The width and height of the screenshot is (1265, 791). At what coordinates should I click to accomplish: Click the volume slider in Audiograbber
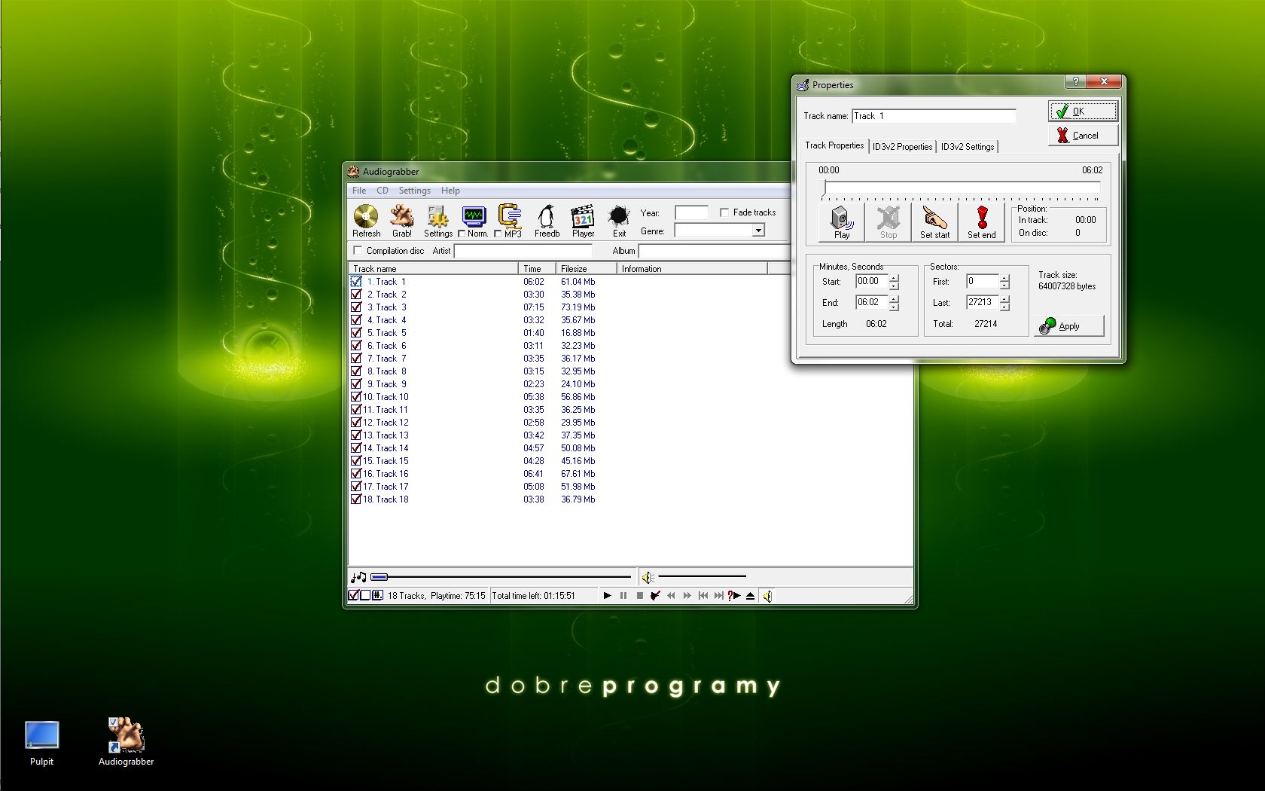pos(702,577)
